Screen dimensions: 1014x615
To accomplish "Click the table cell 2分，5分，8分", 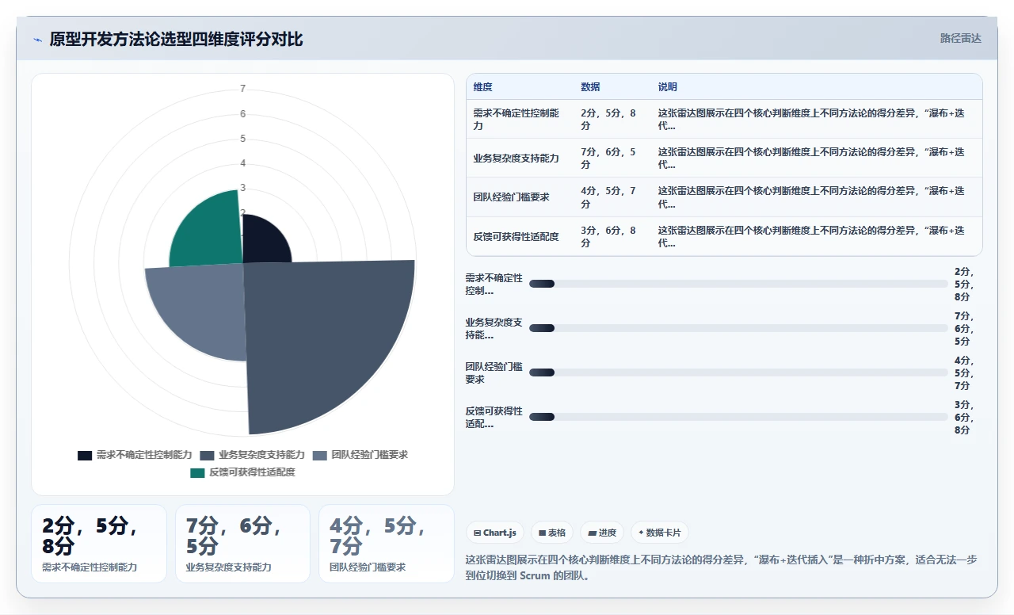I will coord(612,119).
